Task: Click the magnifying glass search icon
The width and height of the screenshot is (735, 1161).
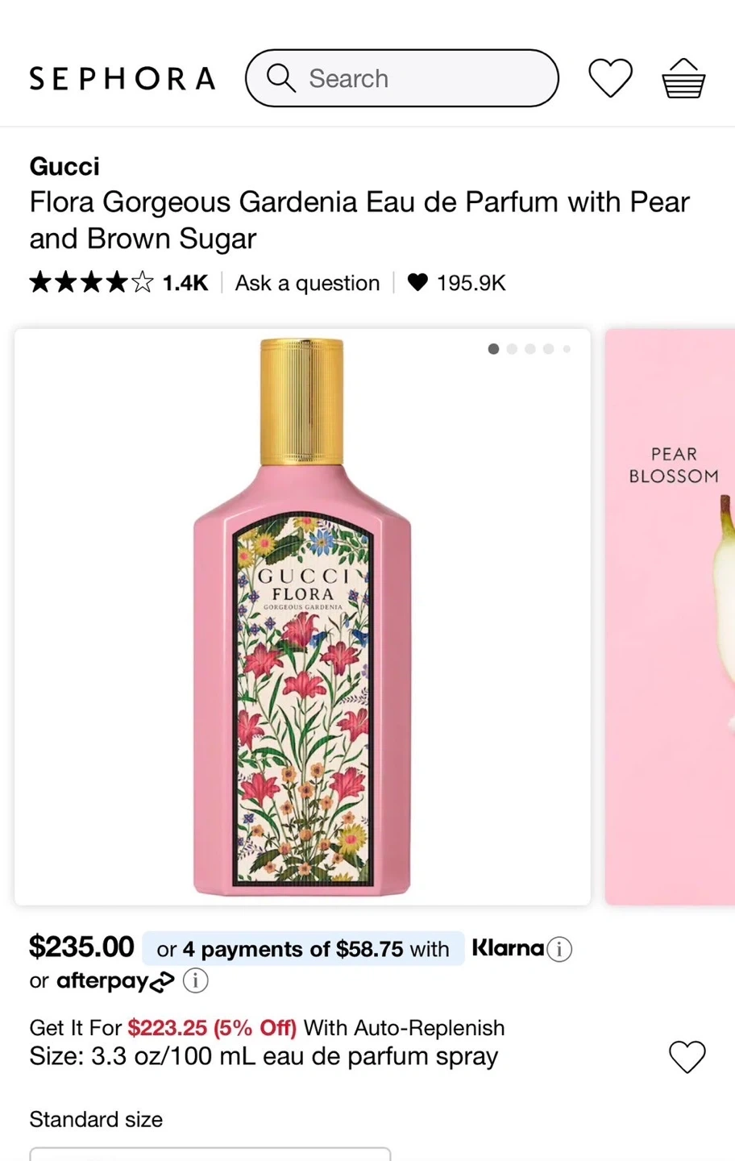Action: coord(280,78)
